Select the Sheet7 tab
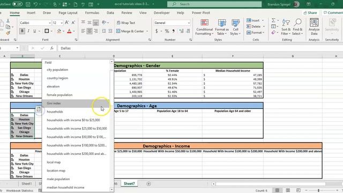Viewport: 343px width, 193px height. [x=129, y=183]
